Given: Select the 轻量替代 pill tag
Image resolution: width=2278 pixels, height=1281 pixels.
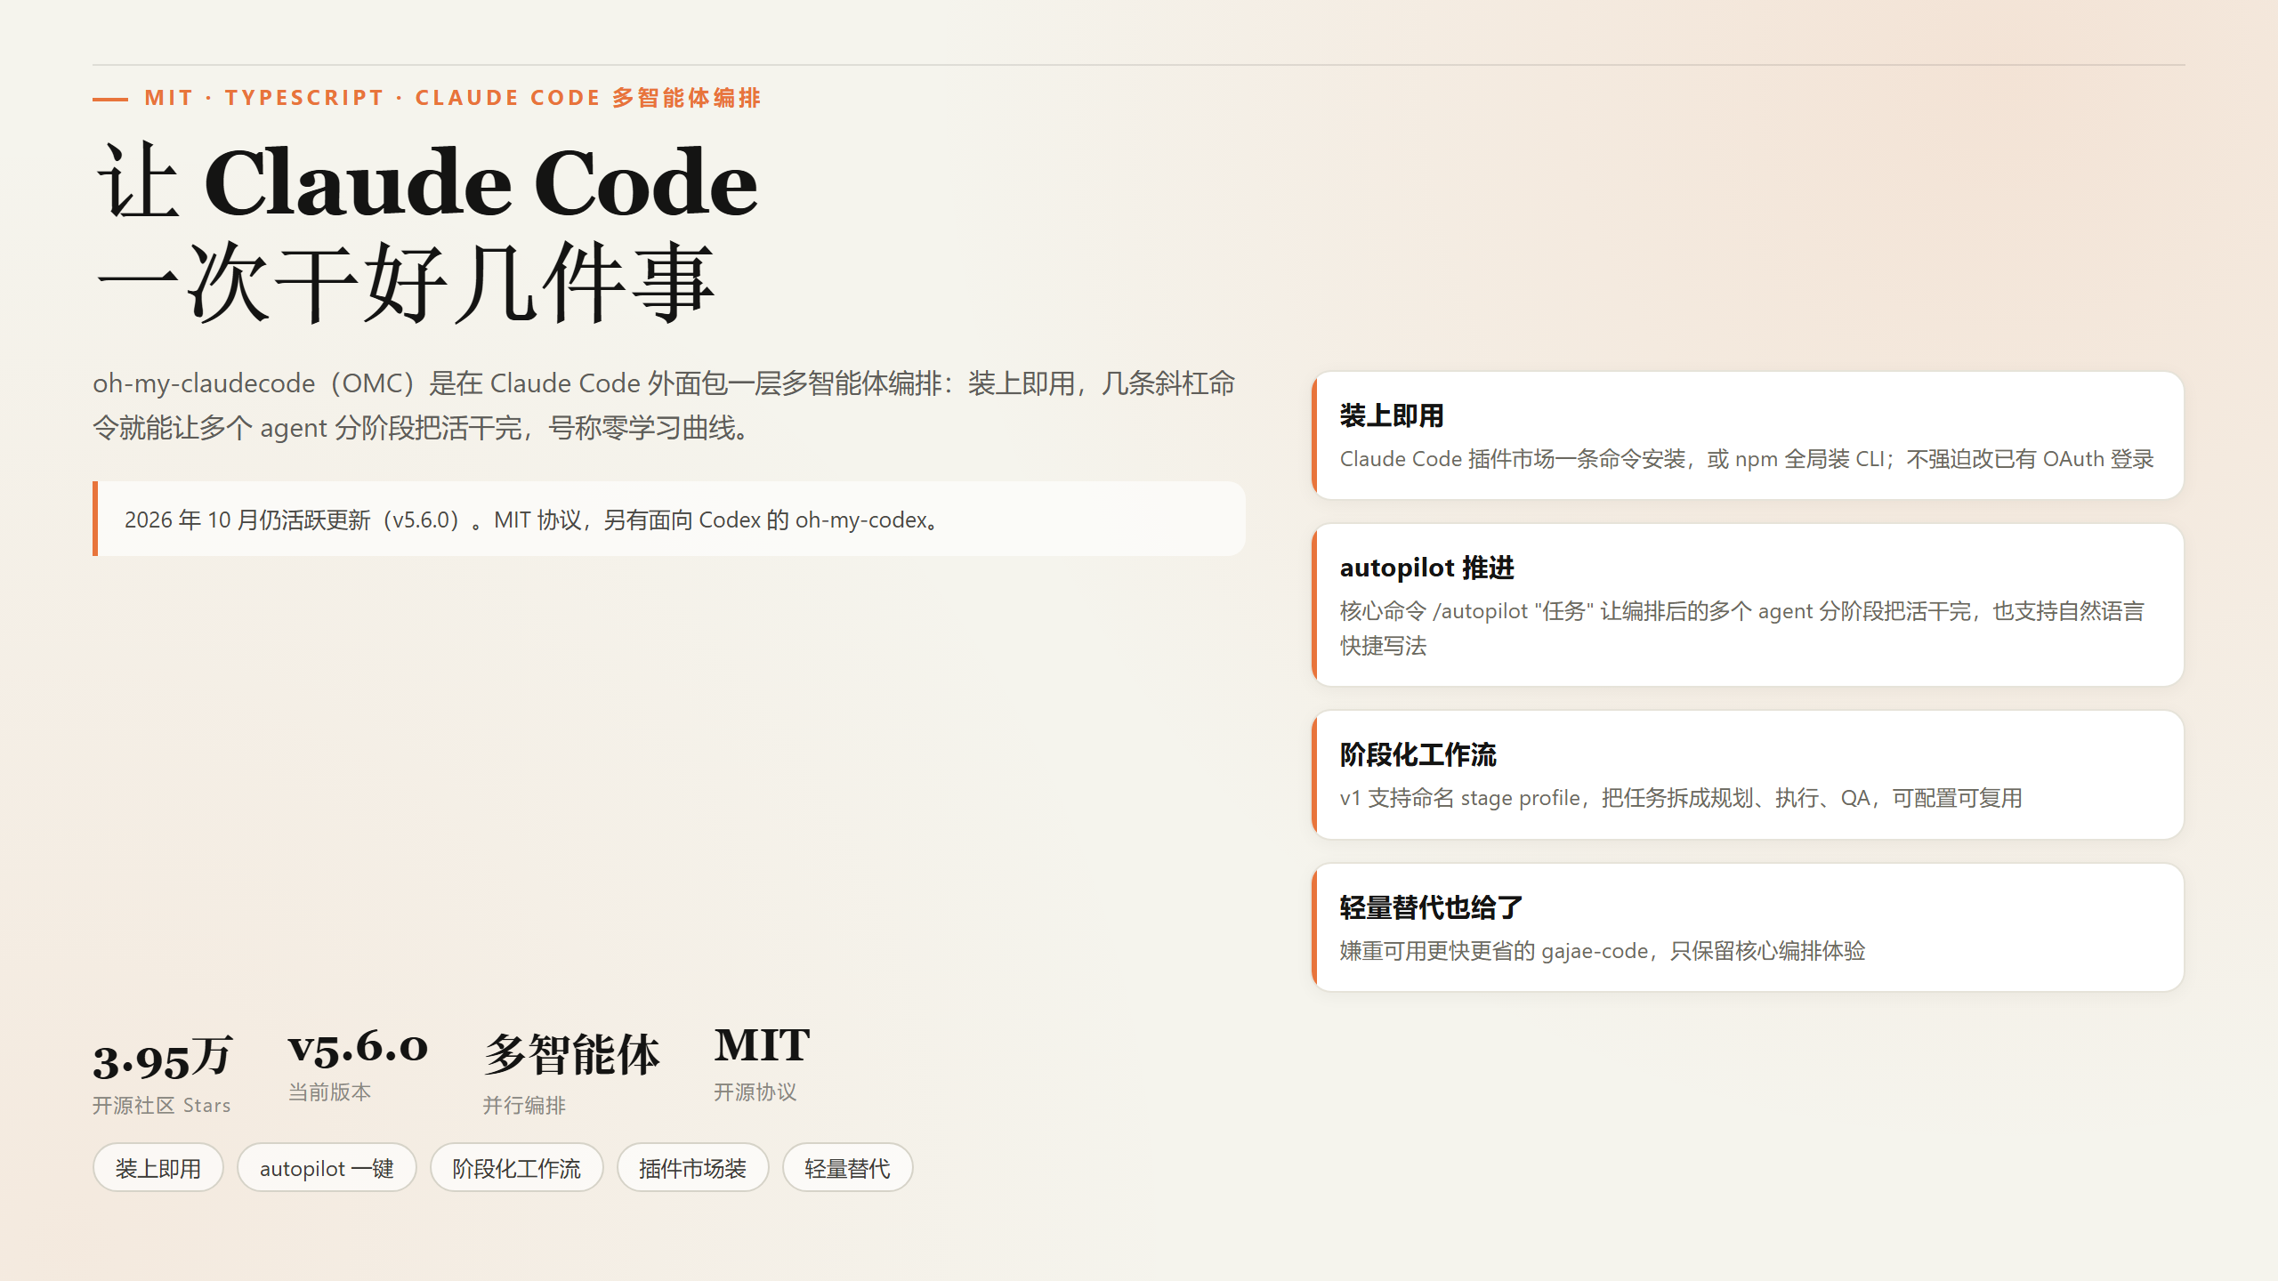Looking at the screenshot, I should pyautogui.click(x=847, y=1167).
